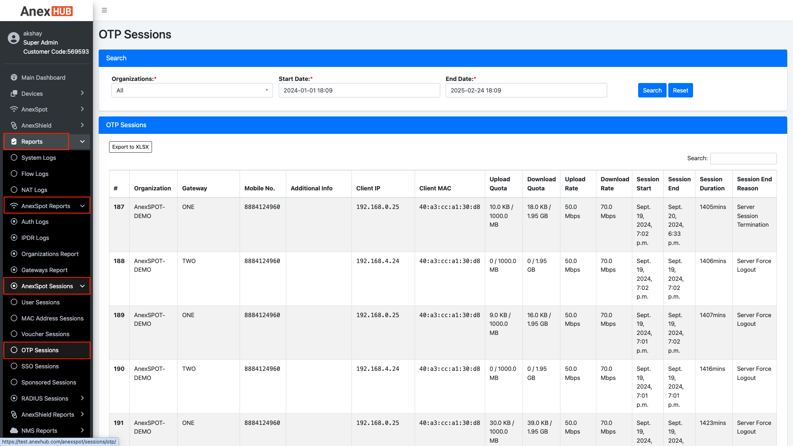Image resolution: width=793 pixels, height=446 pixels.
Task: Open Main Dashboard via its globe icon
Action: point(14,77)
